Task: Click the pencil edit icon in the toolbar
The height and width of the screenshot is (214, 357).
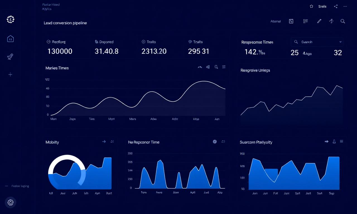Action: [x=319, y=21]
